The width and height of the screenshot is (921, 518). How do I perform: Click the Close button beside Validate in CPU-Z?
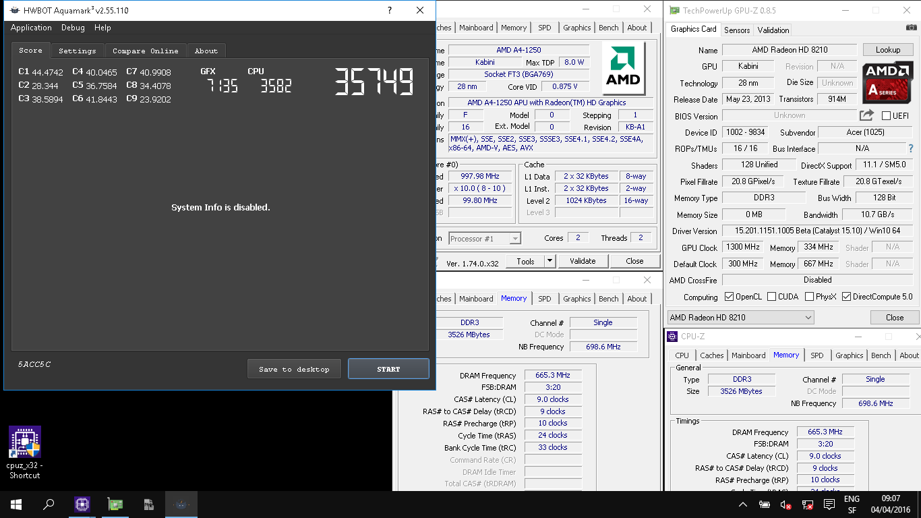tap(634, 261)
